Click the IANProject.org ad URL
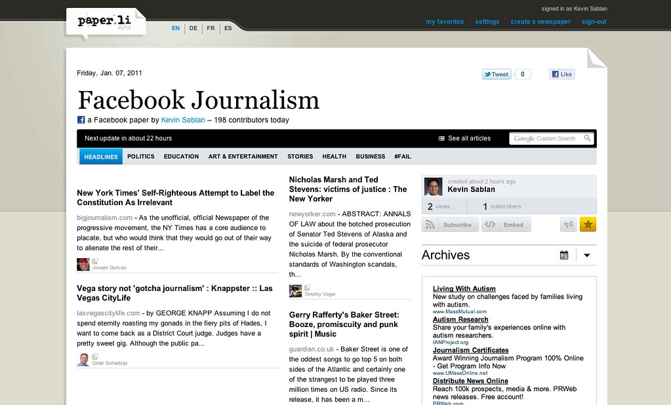671x405 pixels. click(450, 343)
